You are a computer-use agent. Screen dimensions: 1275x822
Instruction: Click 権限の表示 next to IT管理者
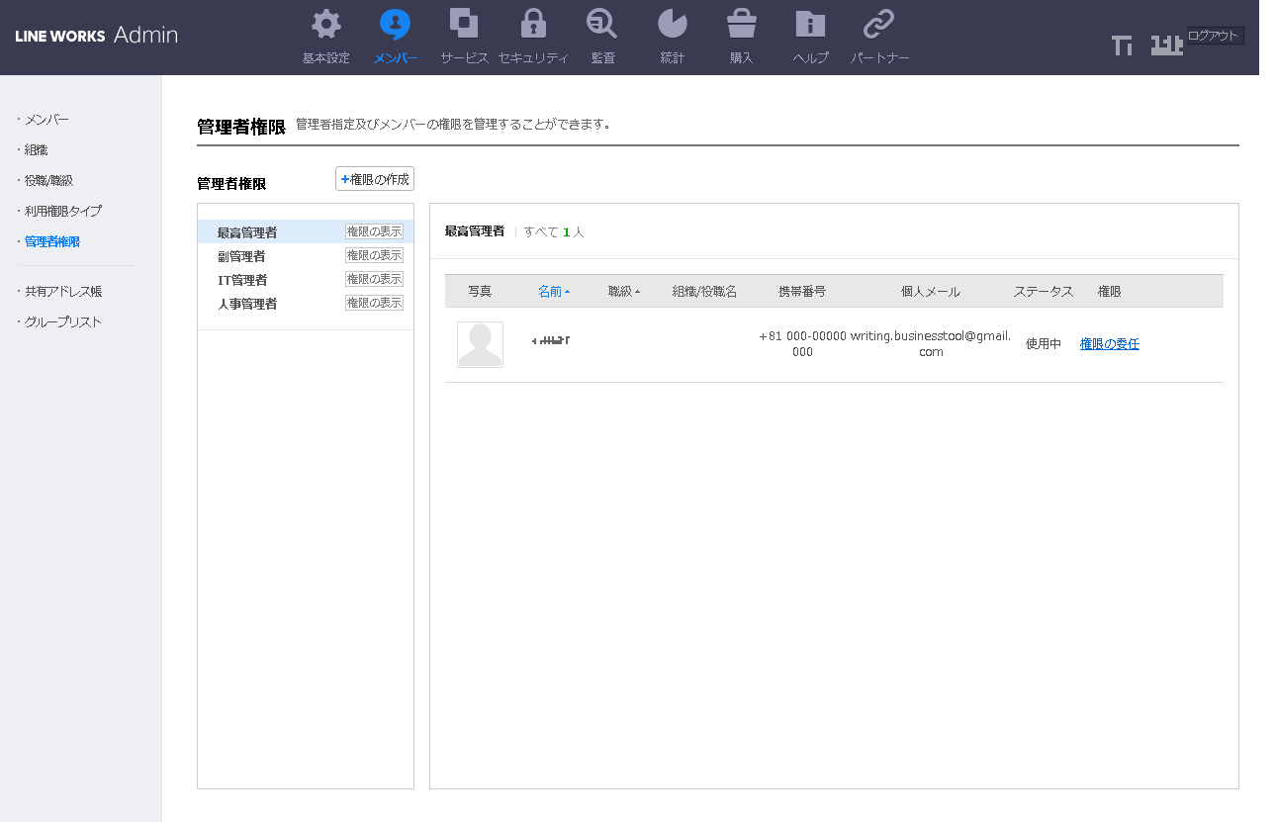[374, 280]
